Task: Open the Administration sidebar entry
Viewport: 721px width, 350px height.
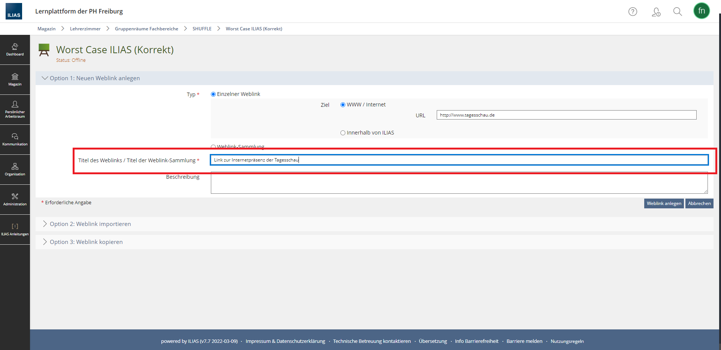Action: click(15, 199)
